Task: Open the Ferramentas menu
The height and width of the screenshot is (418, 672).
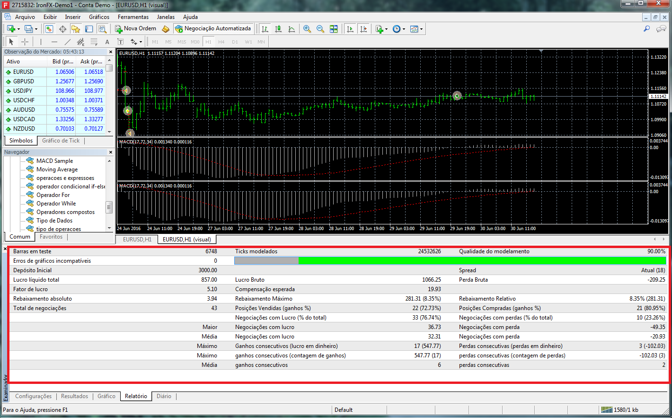Action: [133, 17]
